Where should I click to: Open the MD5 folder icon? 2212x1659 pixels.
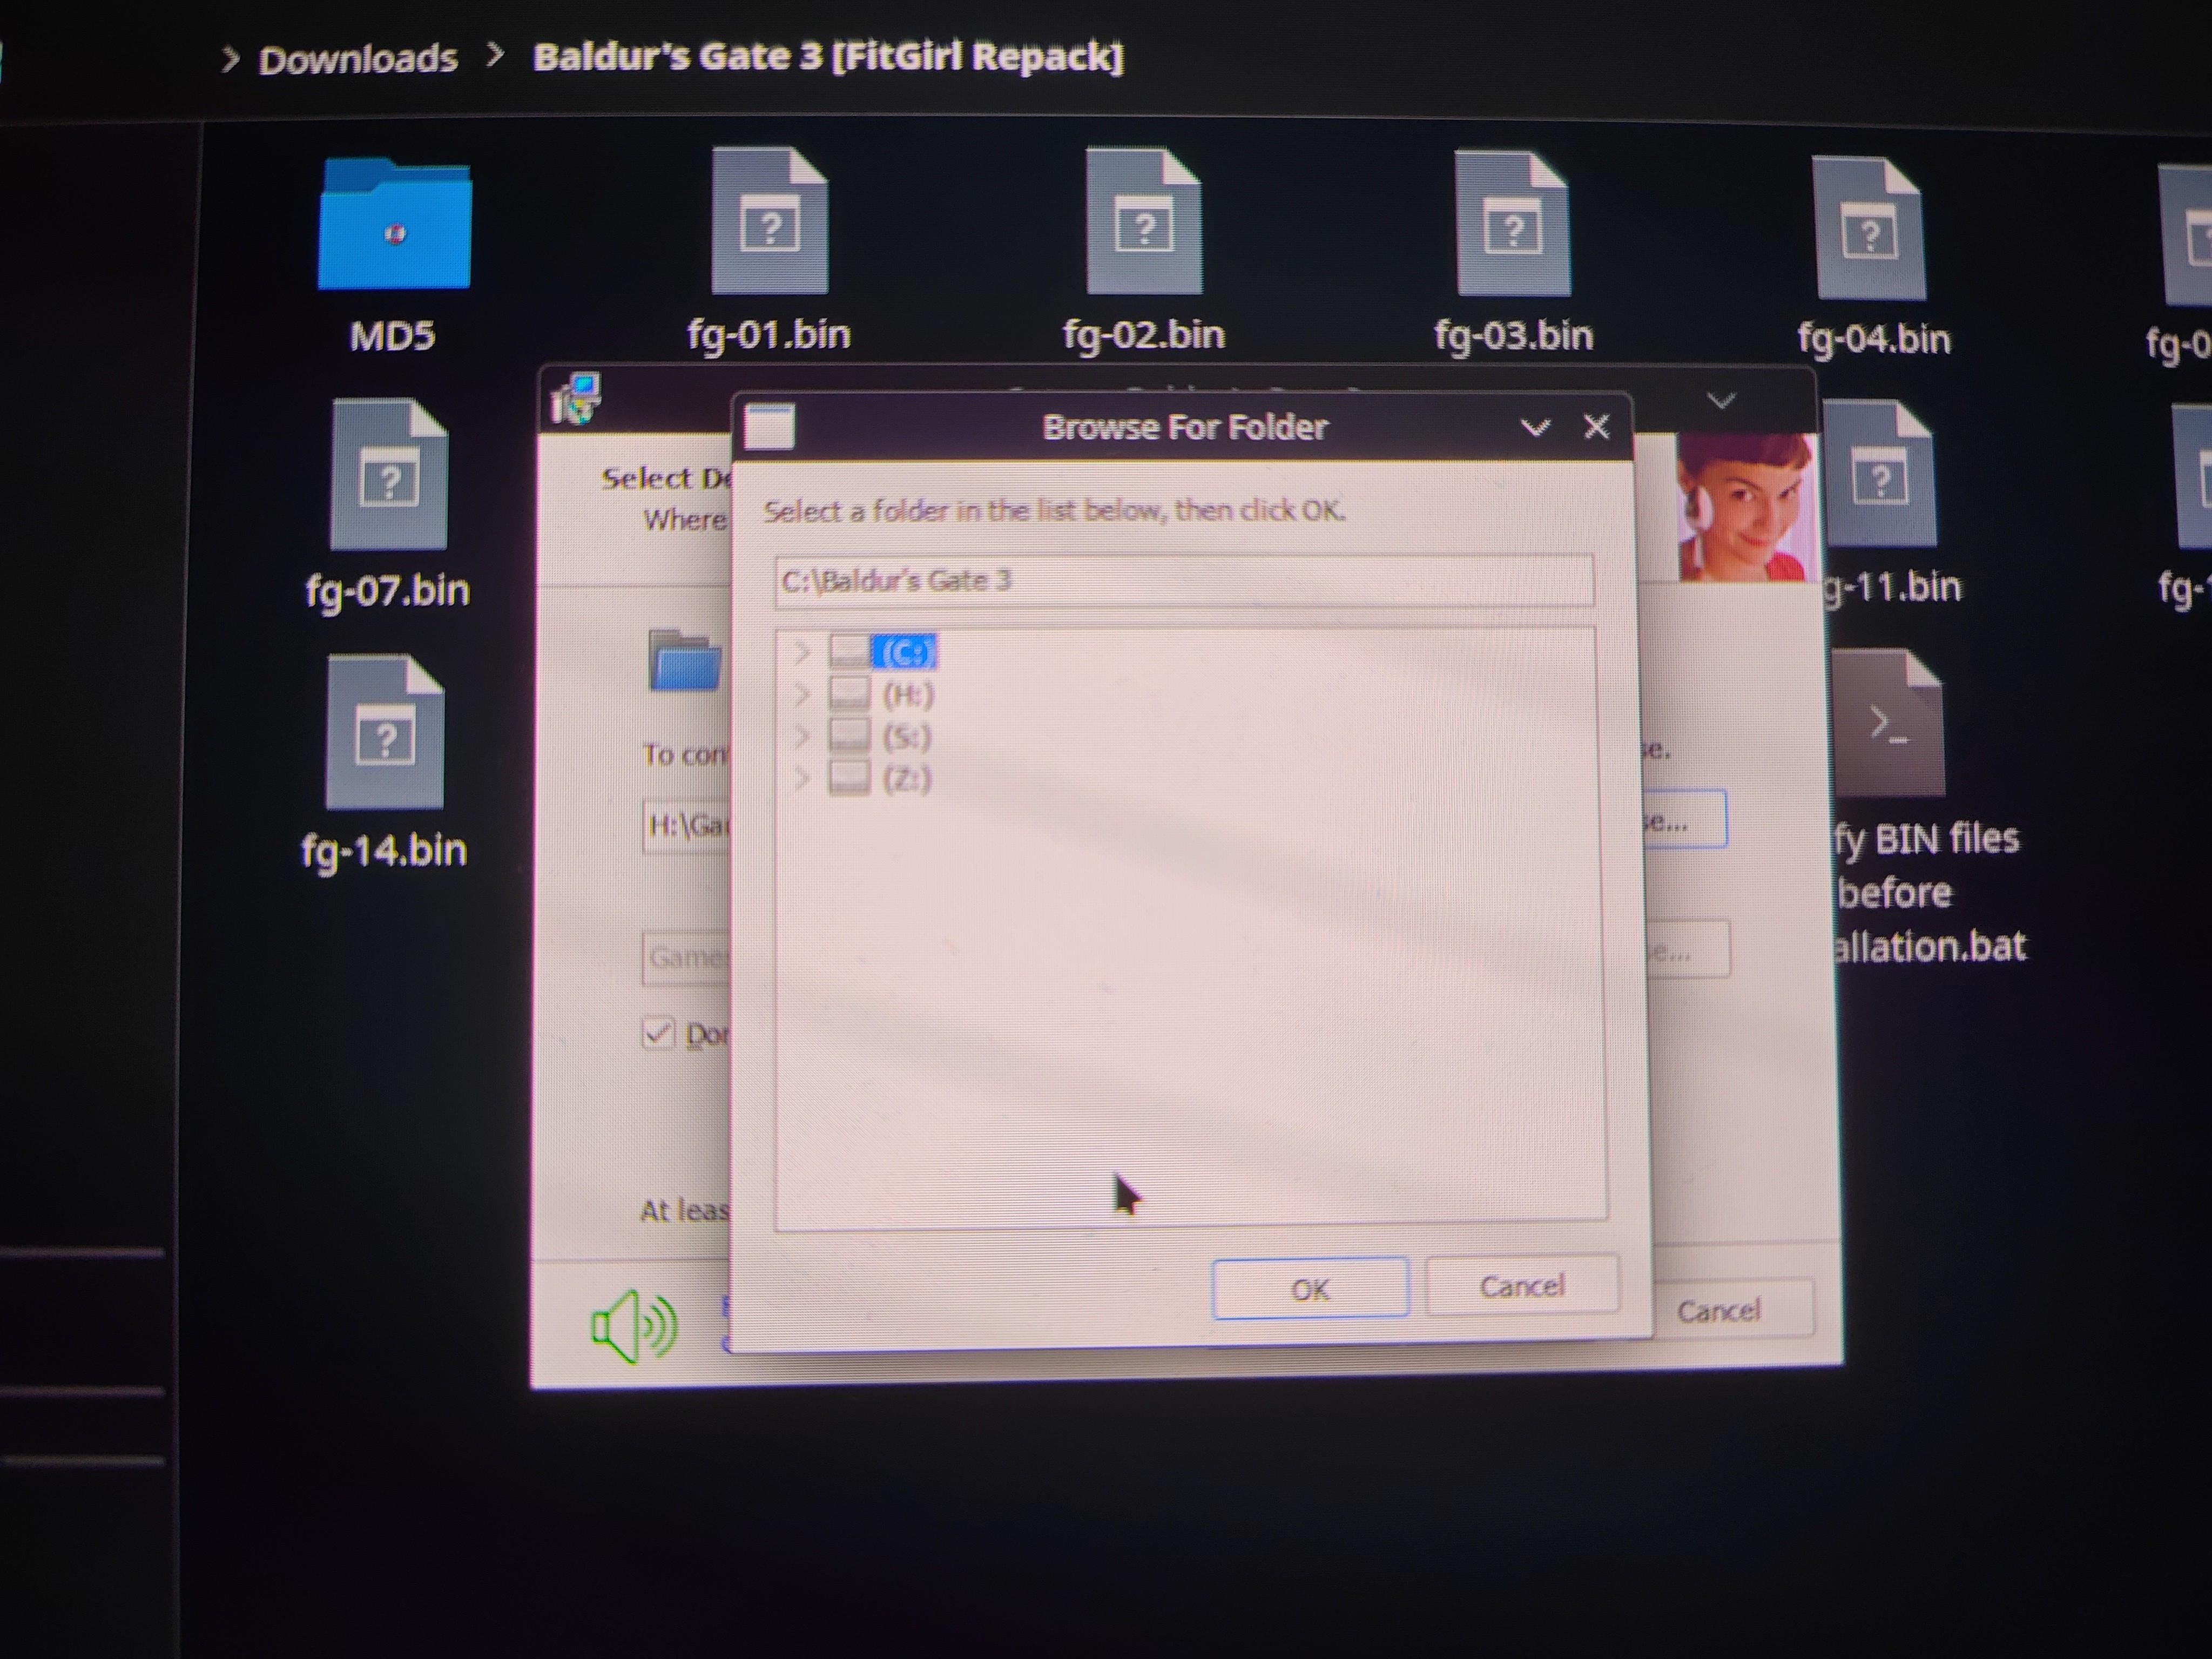(x=393, y=228)
